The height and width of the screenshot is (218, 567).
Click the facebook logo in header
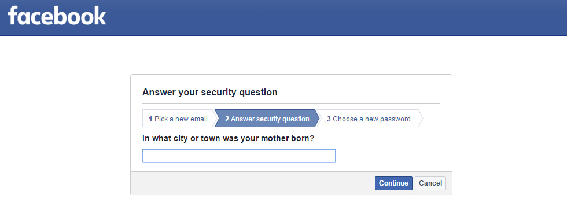(57, 15)
